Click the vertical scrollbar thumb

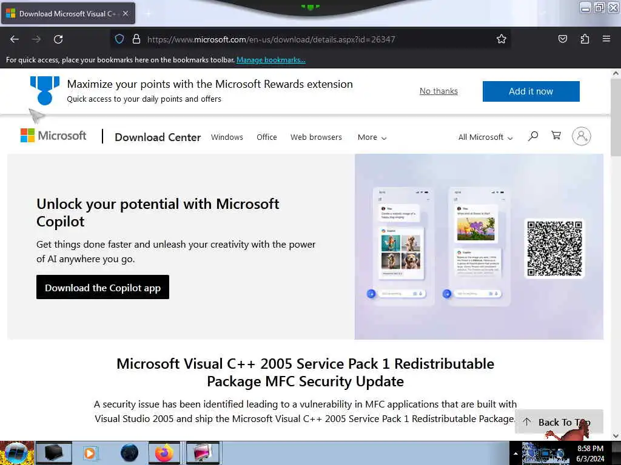click(616, 117)
